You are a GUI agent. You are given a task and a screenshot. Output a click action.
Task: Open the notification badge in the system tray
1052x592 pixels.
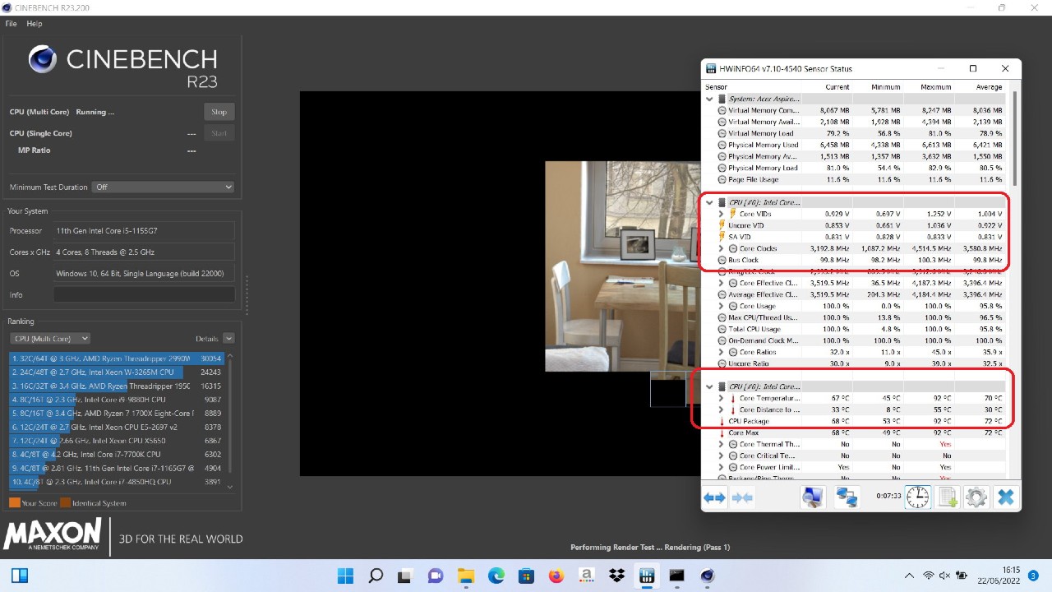pyautogui.click(x=1033, y=576)
